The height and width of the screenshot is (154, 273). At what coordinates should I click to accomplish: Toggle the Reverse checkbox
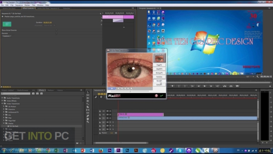(x=57, y=33)
